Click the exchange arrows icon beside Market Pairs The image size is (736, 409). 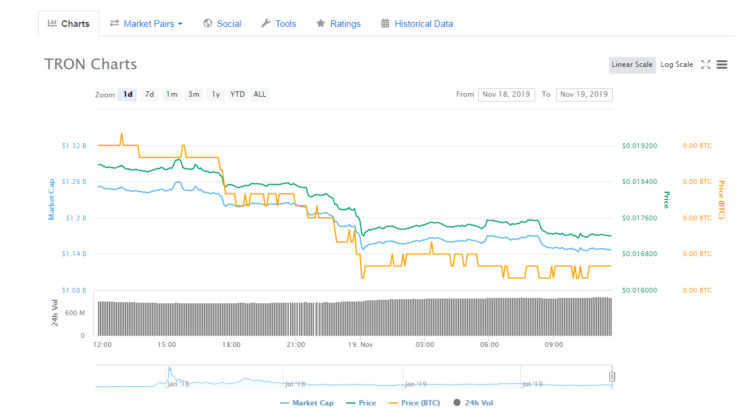pyautogui.click(x=114, y=24)
